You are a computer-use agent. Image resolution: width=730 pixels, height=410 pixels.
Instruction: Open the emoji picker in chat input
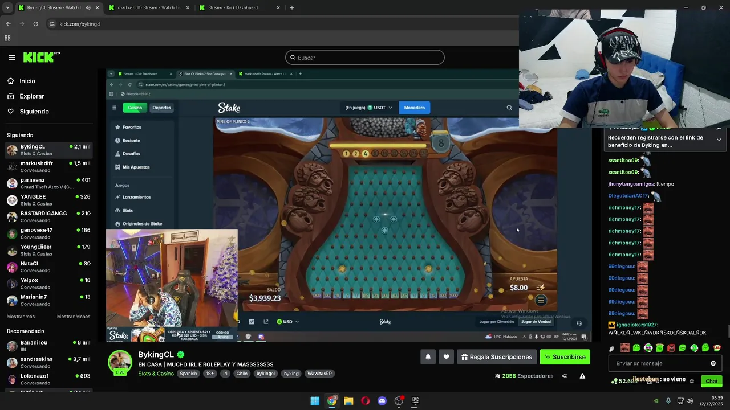pyautogui.click(x=713, y=363)
